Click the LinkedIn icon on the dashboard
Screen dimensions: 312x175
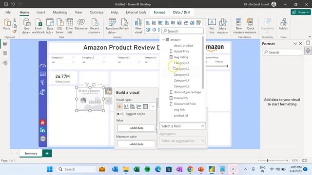pyautogui.click(x=42, y=130)
